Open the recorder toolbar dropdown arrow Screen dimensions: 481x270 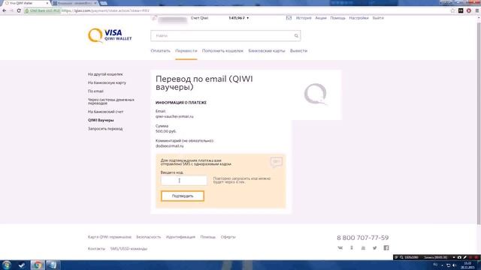[x=454, y=257]
